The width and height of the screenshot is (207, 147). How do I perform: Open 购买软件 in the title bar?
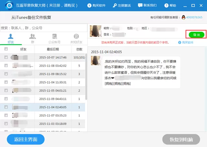pos(96,6)
